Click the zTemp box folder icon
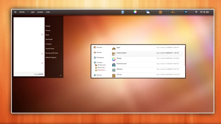Image resolution: width=221 pixels, height=124 pixels. pyautogui.click(x=114, y=75)
